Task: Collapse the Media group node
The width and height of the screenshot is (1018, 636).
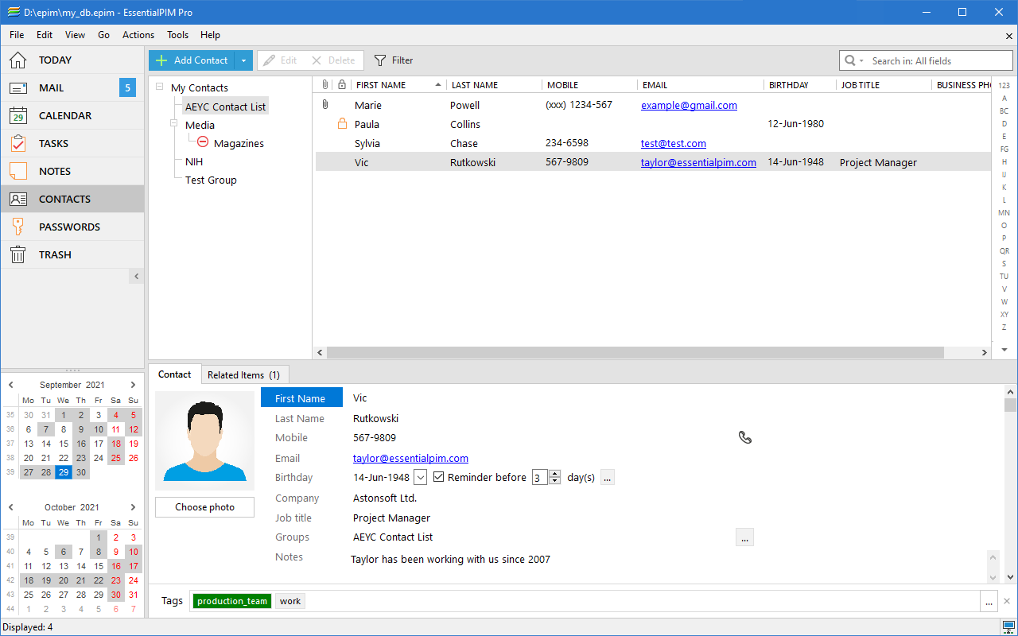Action: pos(173,125)
